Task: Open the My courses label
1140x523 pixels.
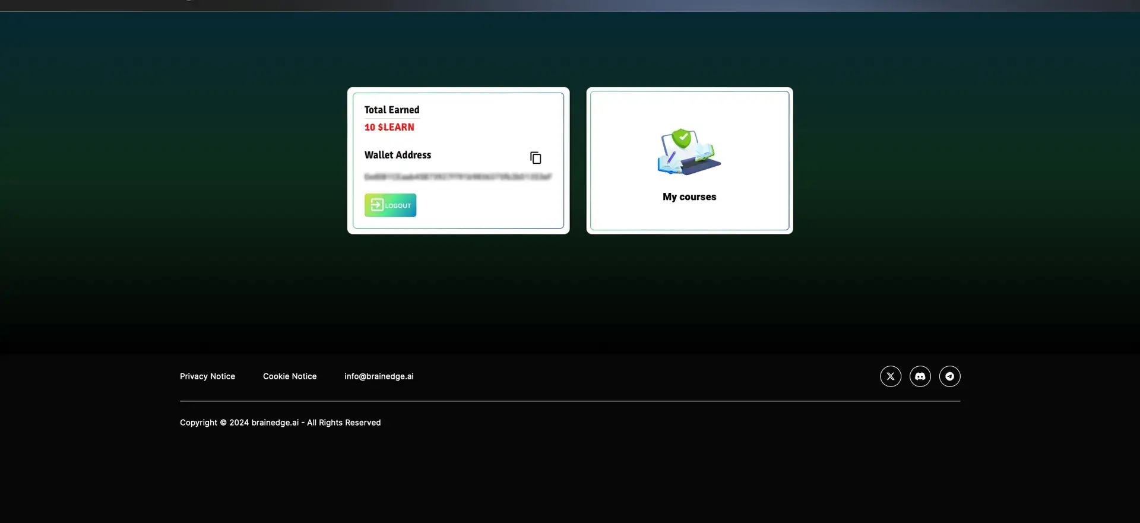Action: 689,197
